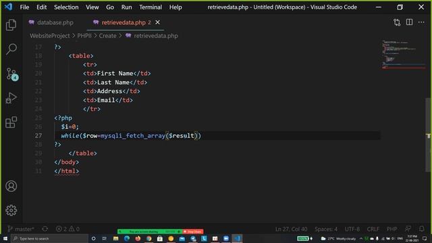Place the cursor on the $i=0; line
This screenshot has height=243, width=432.
(70, 127)
